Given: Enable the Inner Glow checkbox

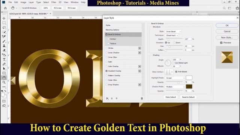Looking at the screenshot, I should (106, 57).
